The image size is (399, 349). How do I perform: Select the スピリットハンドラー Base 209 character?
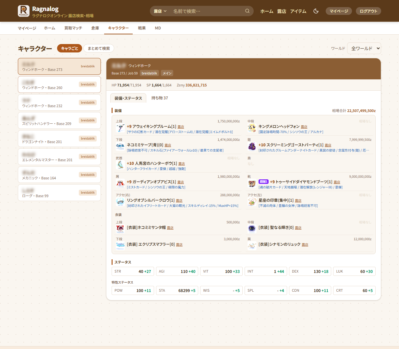(x=59, y=120)
